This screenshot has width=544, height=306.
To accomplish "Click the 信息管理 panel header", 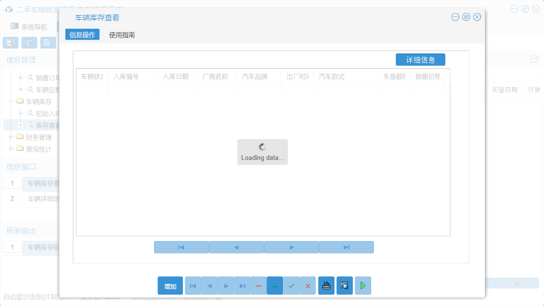I will pos(21,60).
